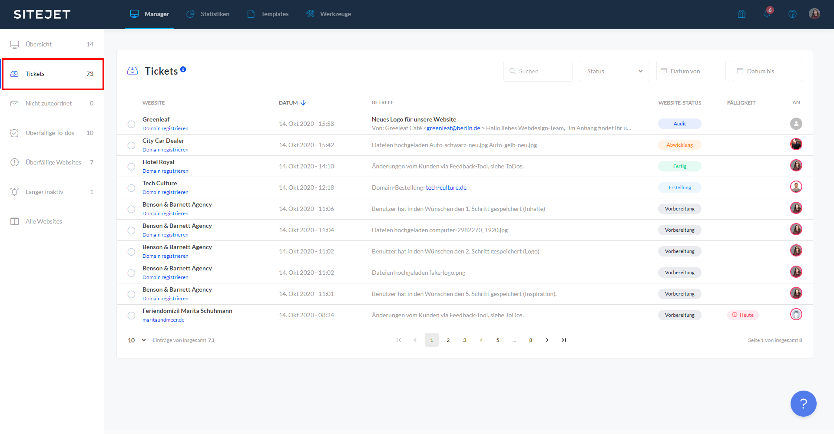This screenshot has height=434, width=834.
Task: Click assignee avatar for Greenleaf ticket
Action: (796, 124)
